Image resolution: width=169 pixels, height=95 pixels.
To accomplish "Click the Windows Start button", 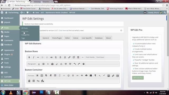I will tap(3, 93).
